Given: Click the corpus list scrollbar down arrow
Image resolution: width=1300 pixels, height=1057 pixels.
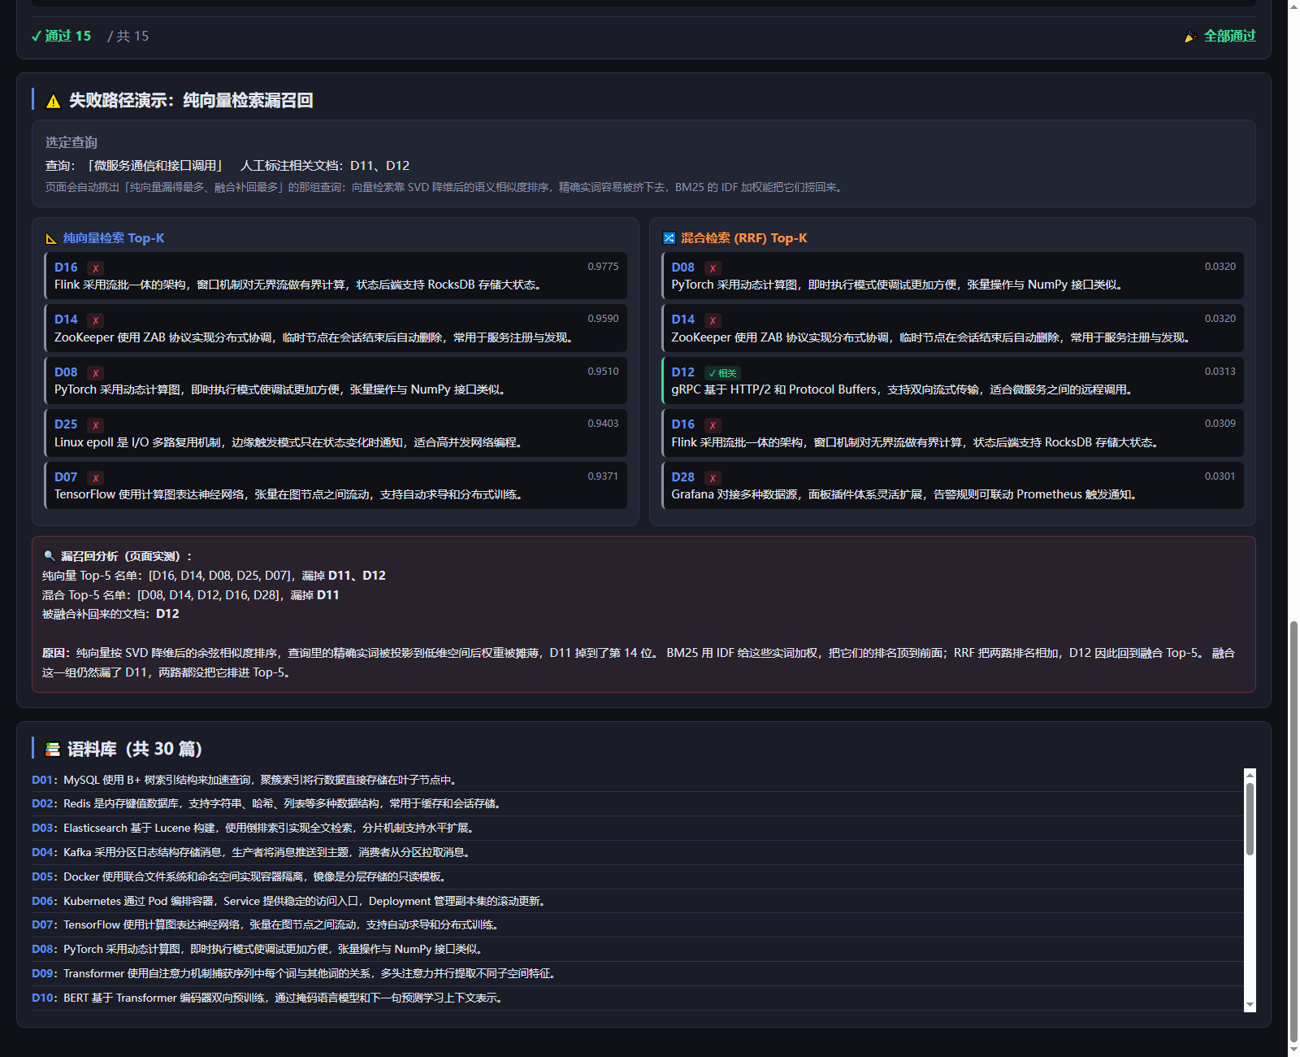Looking at the screenshot, I should 1250,1005.
